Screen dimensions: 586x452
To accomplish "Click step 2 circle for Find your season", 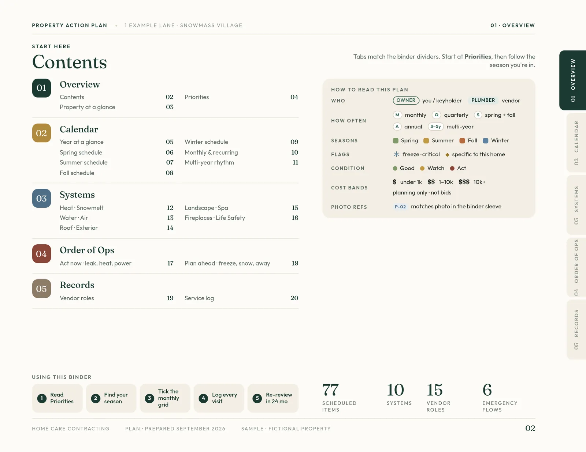I will click(x=96, y=398).
